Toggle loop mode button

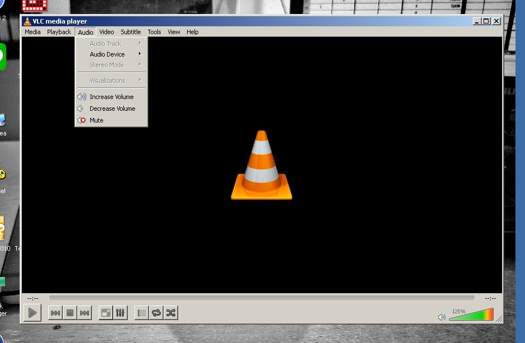(x=156, y=313)
